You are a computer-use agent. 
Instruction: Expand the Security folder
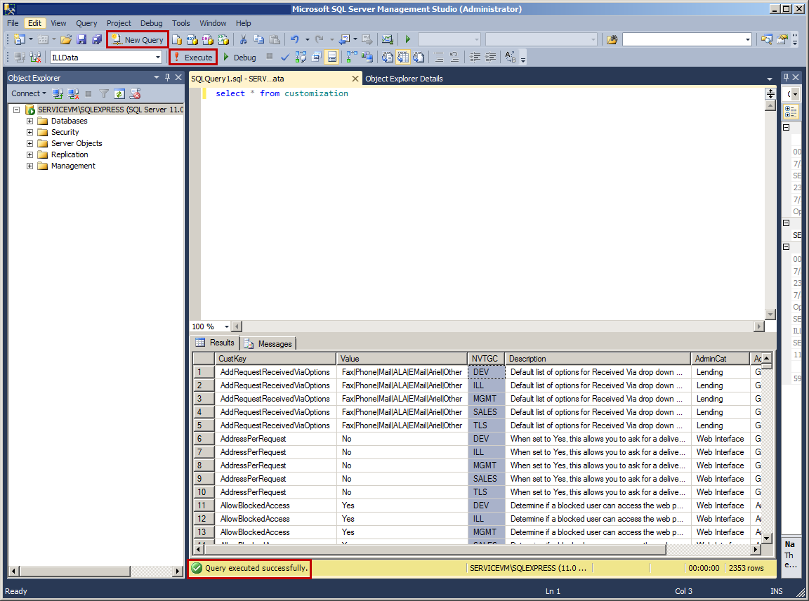(29, 131)
